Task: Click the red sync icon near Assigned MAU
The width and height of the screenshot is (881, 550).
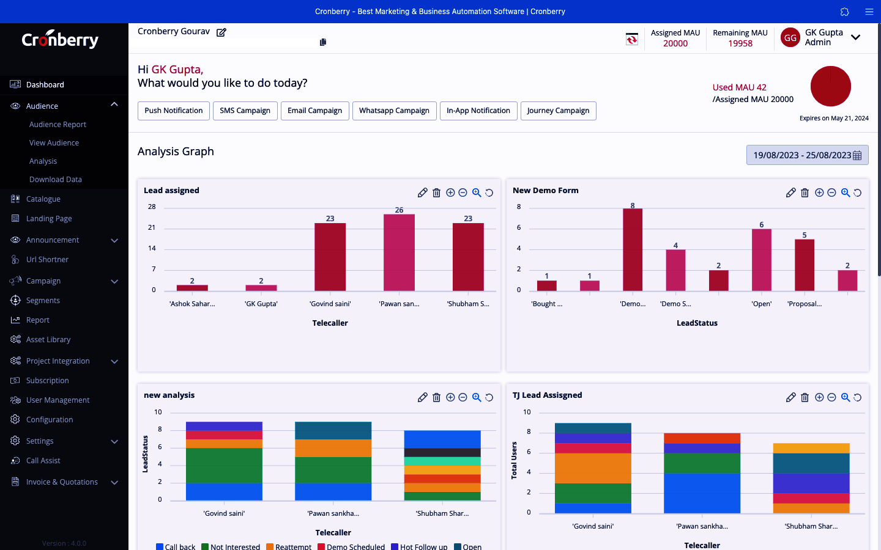Action: pyautogui.click(x=631, y=39)
